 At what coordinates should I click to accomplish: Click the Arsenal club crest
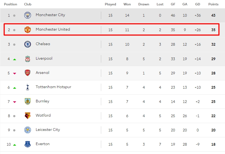(27, 73)
